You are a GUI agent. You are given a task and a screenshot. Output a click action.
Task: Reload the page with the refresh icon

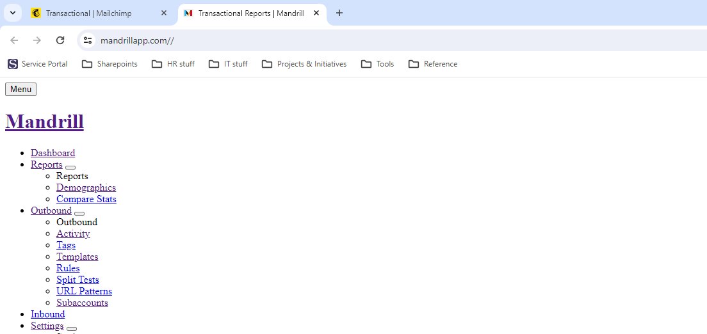[60, 40]
